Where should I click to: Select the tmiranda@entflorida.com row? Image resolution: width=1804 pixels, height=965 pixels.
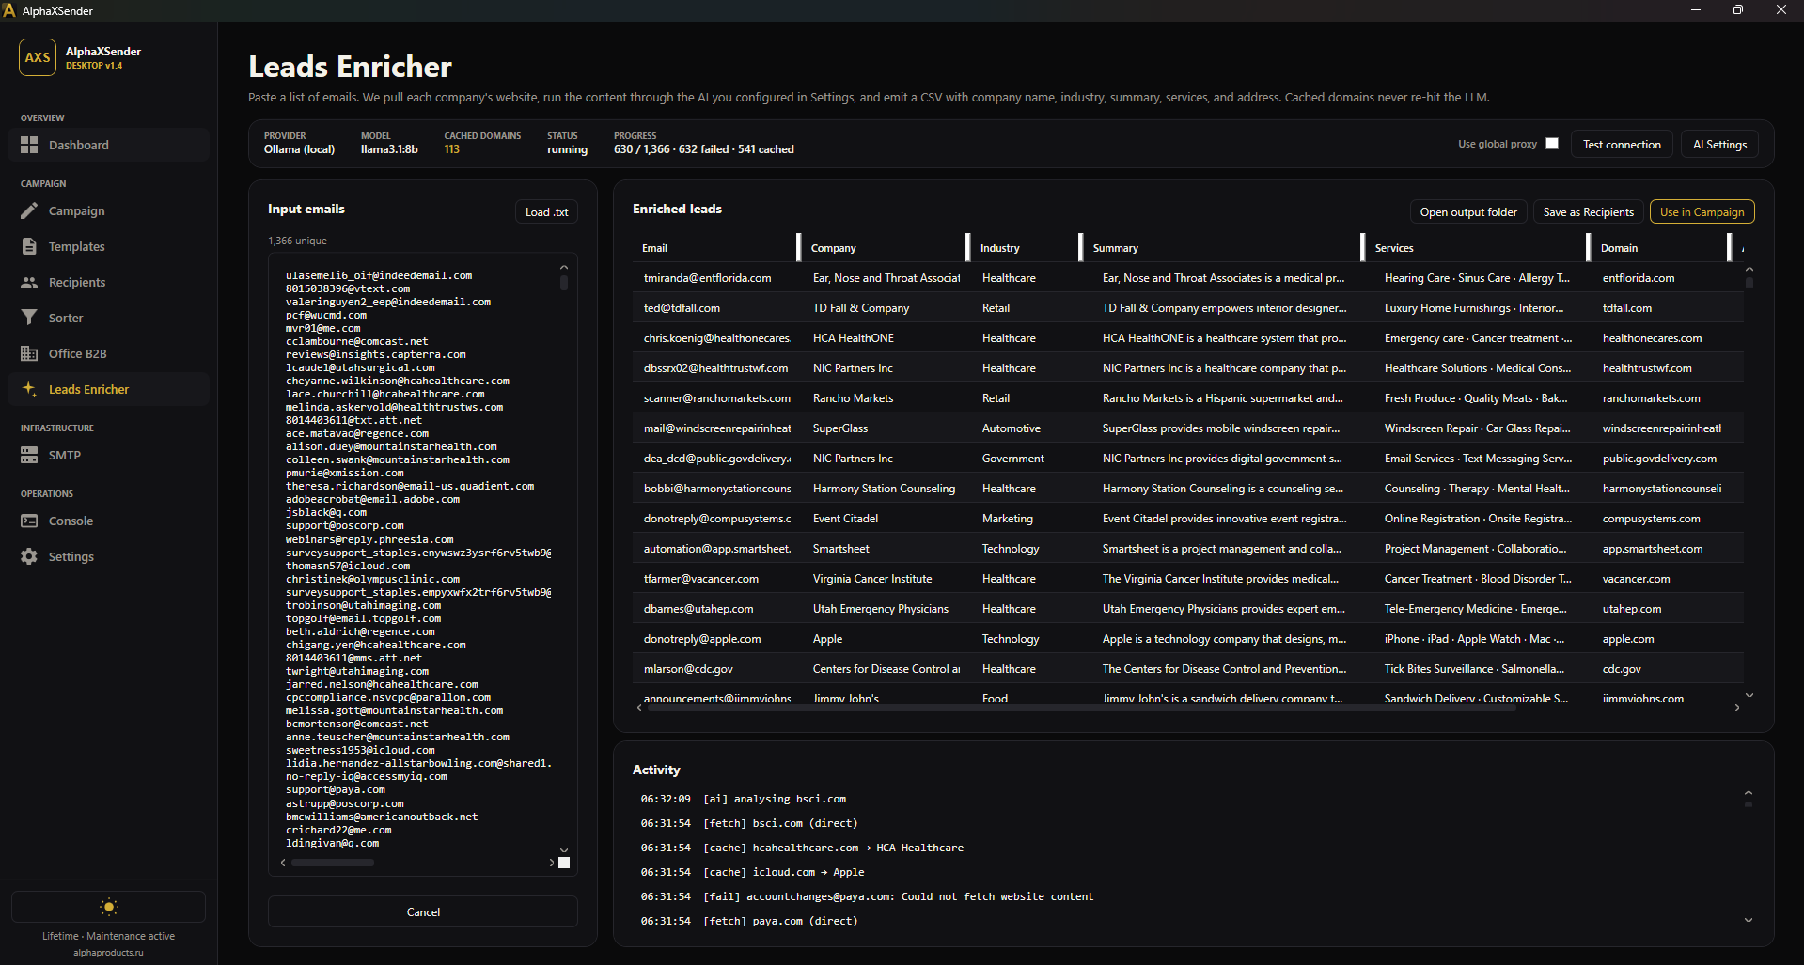(1187, 278)
